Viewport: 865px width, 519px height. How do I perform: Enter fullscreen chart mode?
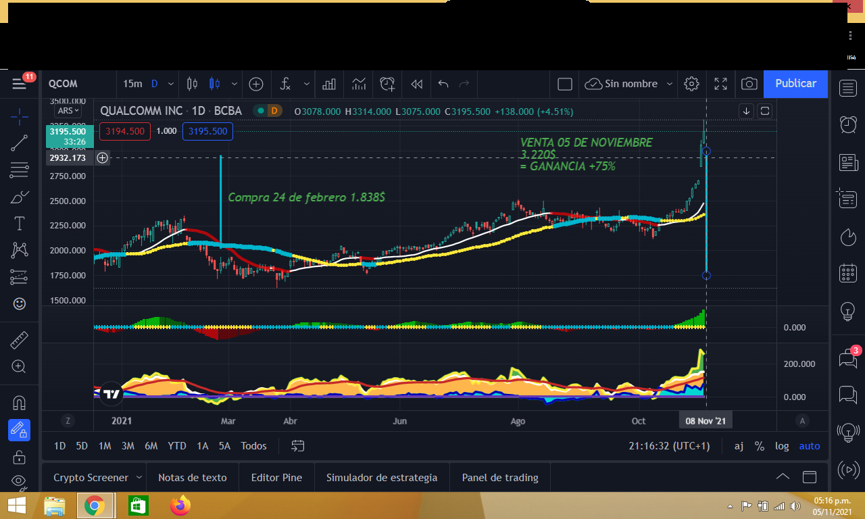(x=721, y=84)
